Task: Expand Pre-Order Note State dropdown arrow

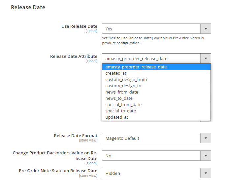Action: click(x=206, y=173)
